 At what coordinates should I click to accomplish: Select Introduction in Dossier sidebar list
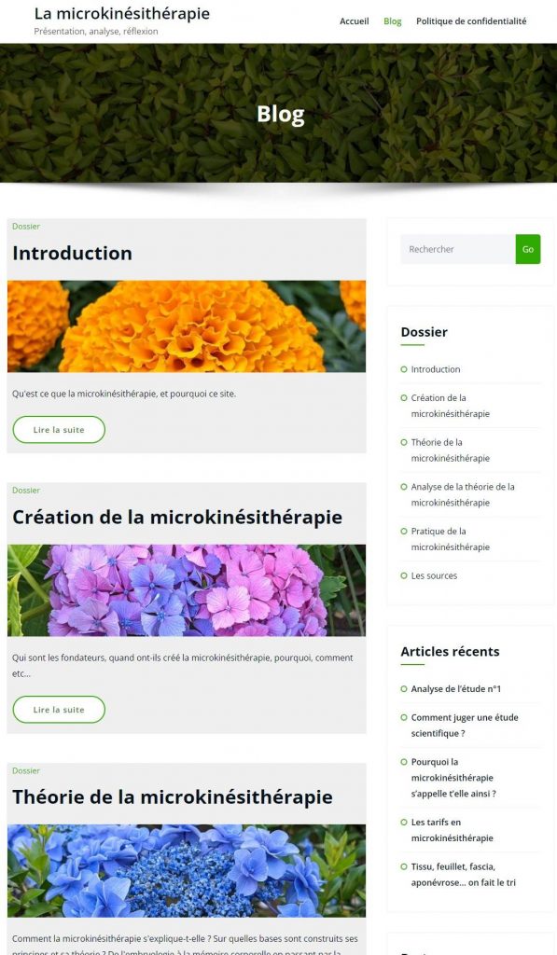tap(435, 369)
